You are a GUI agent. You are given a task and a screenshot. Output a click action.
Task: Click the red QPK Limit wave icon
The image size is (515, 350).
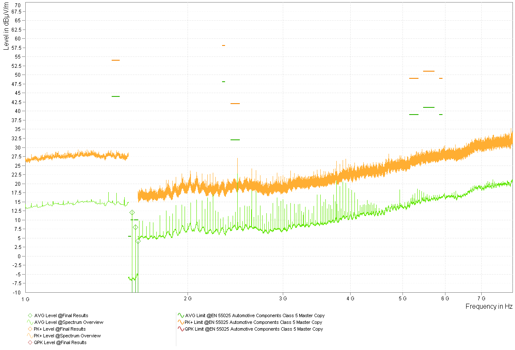point(181,329)
